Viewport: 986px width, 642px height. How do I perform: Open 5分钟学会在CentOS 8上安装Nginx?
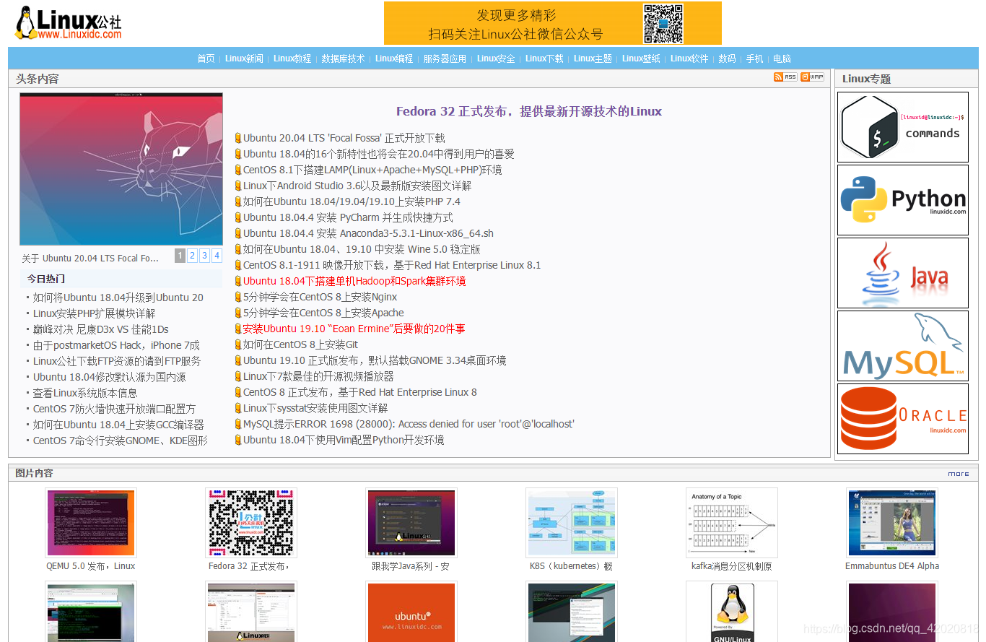pos(320,297)
